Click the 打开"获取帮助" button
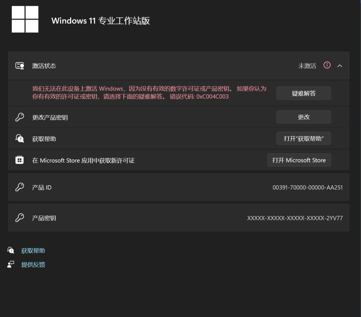This screenshot has height=317, width=361. tap(303, 139)
